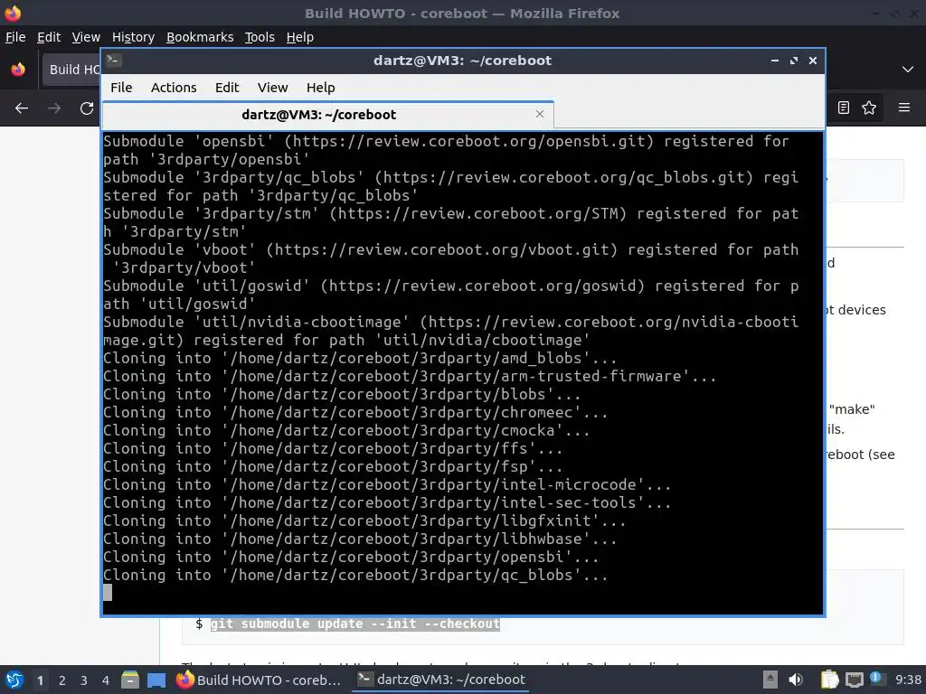Click the terminal icon in the terminal title bar
The image size is (926, 694).
[114, 61]
